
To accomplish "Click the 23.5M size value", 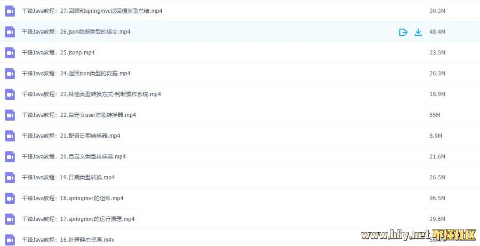I will coord(437,53).
